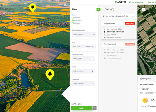
Task: Click the green icon on the satellite map
Action: 143,10
